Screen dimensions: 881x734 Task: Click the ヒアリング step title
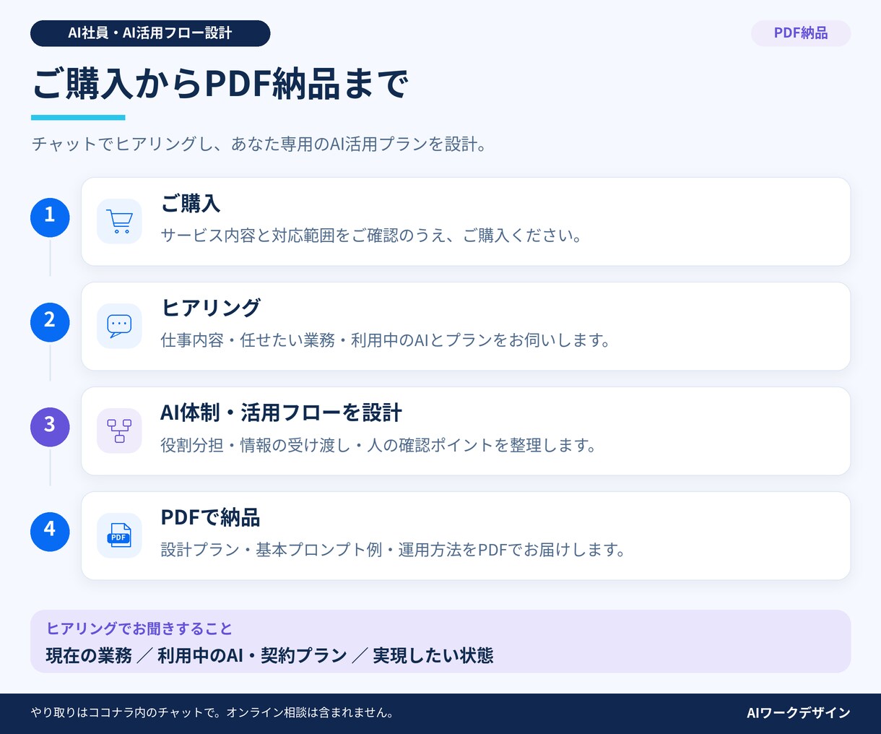[x=210, y=308]
